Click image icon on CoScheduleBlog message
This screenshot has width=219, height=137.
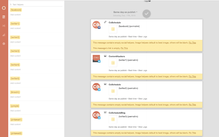pyautogui.click(x=105, y=112)
